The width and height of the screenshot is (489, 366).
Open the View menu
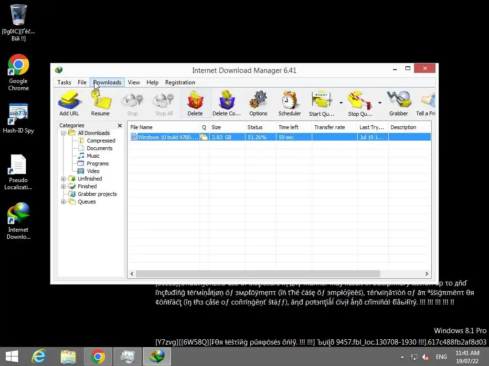tap(134, 82)
